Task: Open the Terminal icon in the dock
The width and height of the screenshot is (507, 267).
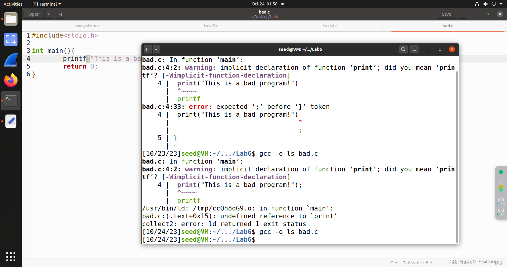Action: point(11,101)
